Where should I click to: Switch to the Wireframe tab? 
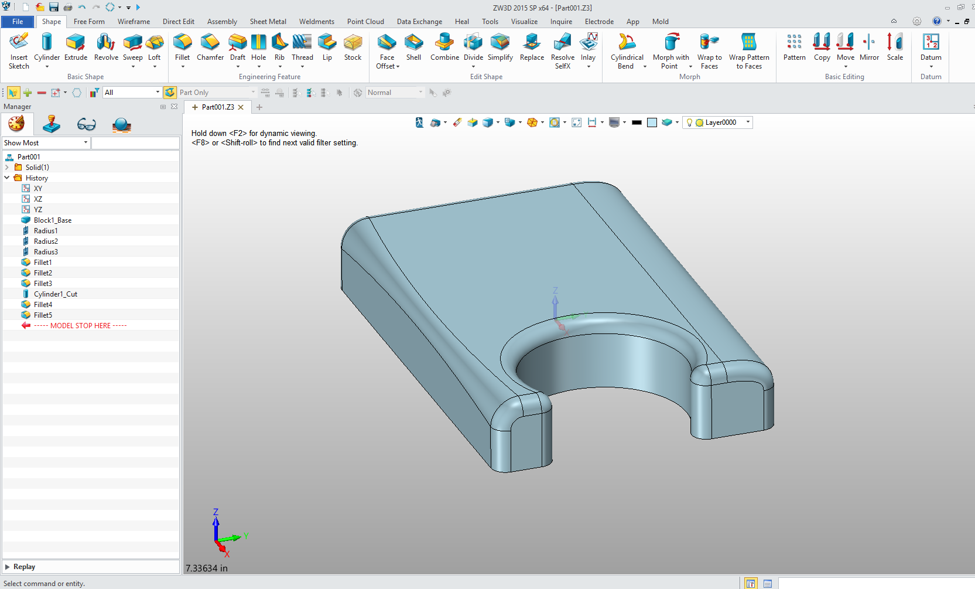[134, 22]
